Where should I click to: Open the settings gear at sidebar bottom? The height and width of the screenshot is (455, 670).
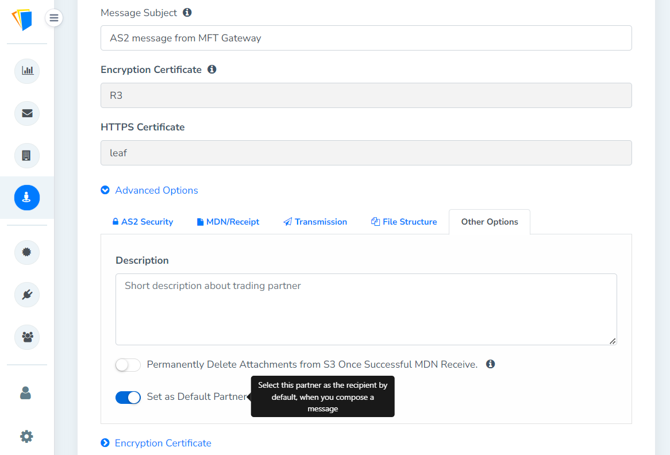coord(26,436)
